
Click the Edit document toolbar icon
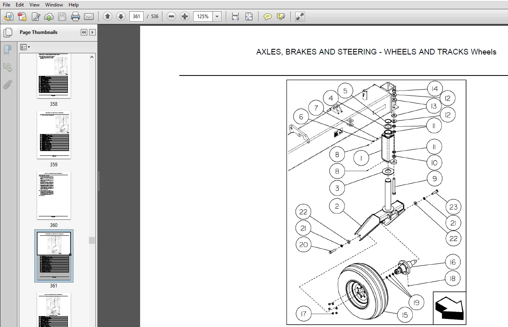36,17
